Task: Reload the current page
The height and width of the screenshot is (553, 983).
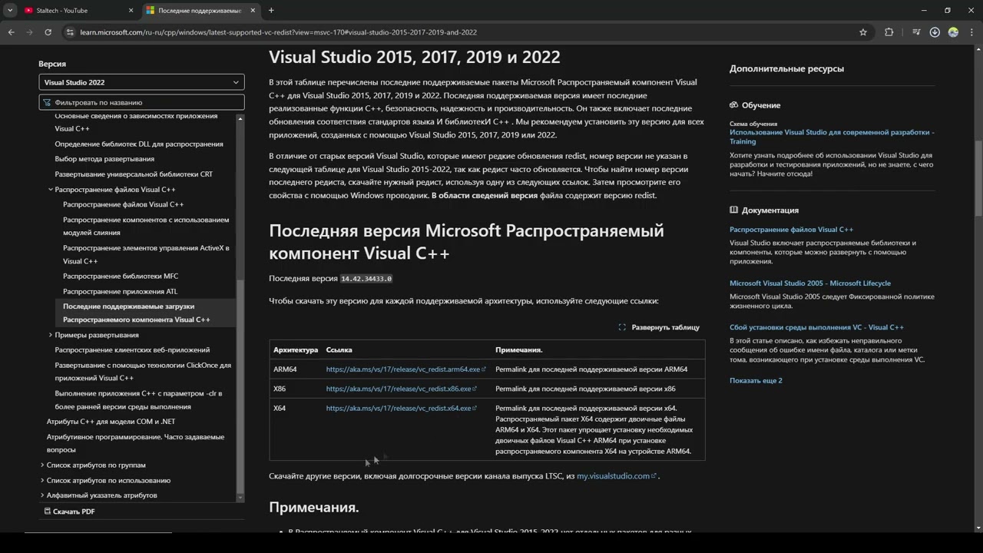Action: click(48, 32)
